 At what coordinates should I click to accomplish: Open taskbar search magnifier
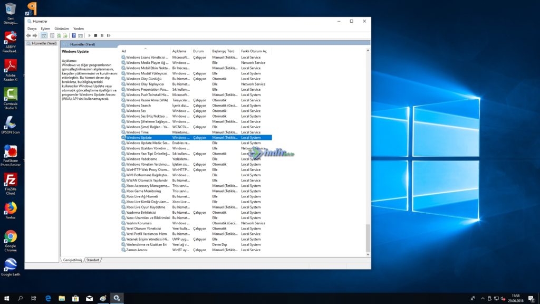tap(20, 299)
